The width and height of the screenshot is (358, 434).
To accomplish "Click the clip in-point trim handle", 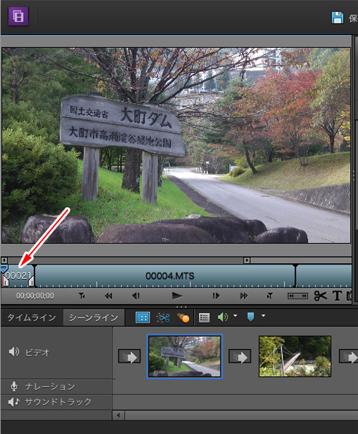I will 6,282.
